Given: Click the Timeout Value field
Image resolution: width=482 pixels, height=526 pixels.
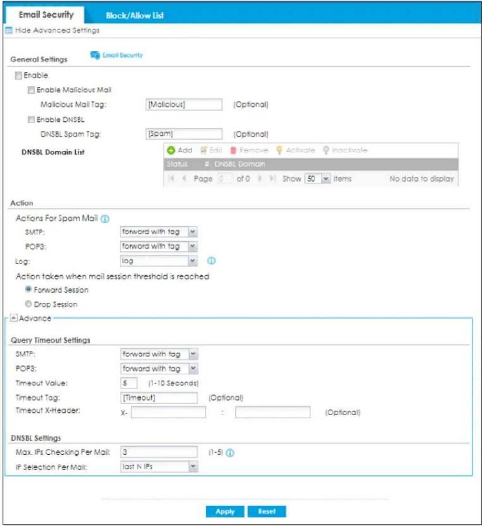Looking at the screenshot, I should [129, 383].
